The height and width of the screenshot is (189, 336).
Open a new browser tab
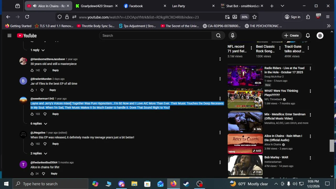(x=272, y=6)
